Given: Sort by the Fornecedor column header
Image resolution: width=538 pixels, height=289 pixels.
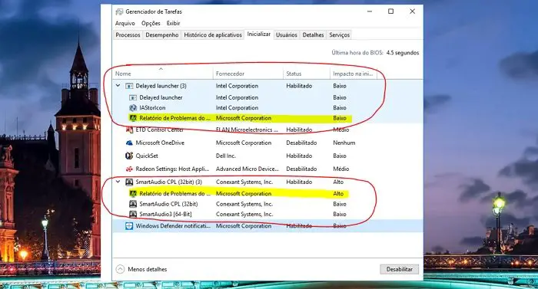Looking at the screenshot, I should 230,74.
